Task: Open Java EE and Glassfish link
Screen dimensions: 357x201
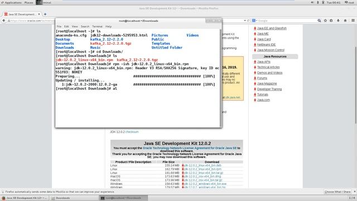Action: click(x=272, y=28)
